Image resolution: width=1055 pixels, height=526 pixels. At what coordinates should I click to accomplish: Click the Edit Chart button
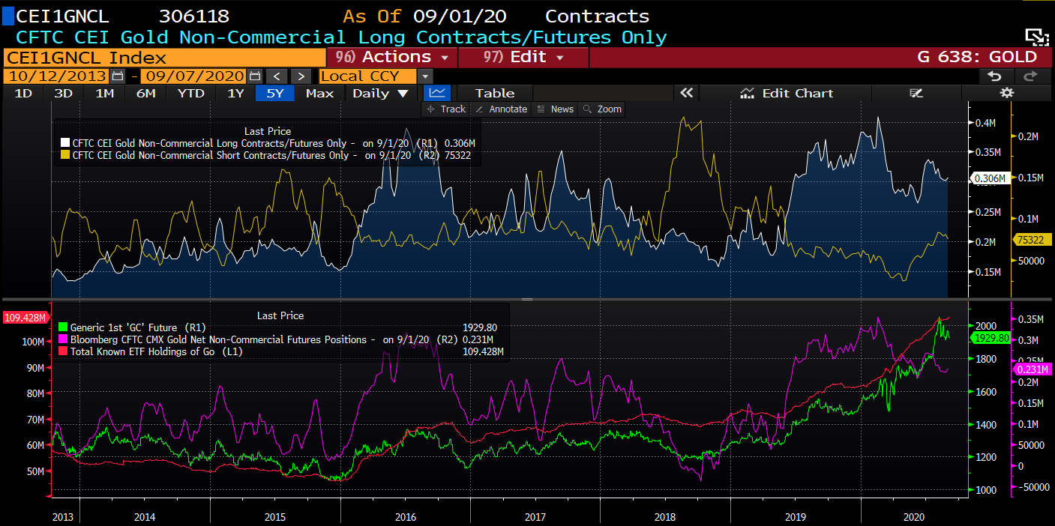coord(787,93)
